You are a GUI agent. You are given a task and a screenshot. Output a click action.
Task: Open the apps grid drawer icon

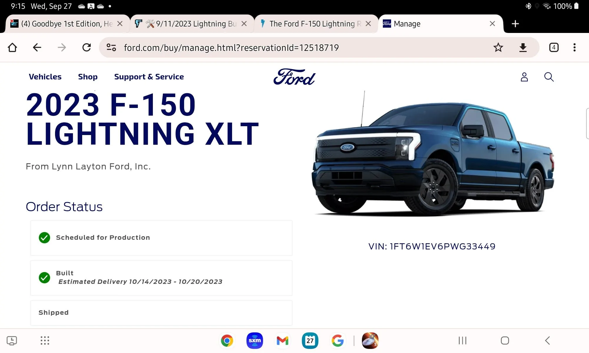pyautogui.click(x=45, y=341)
